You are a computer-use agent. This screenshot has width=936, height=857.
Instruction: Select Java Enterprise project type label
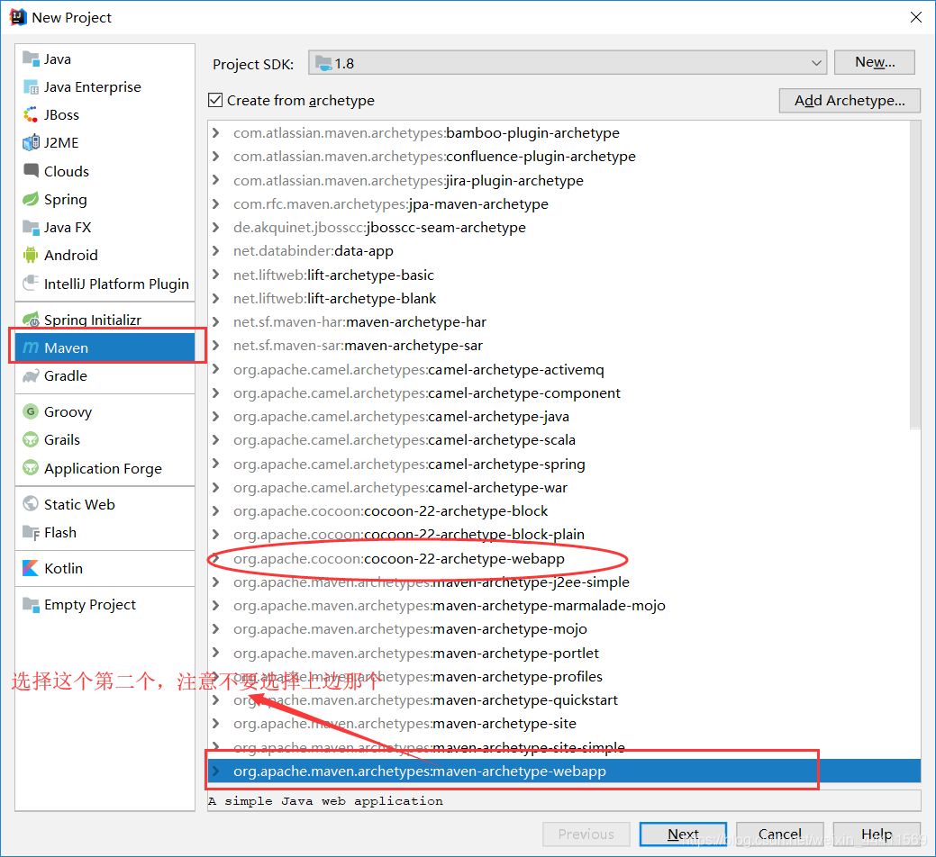click(x=93, y=87)
